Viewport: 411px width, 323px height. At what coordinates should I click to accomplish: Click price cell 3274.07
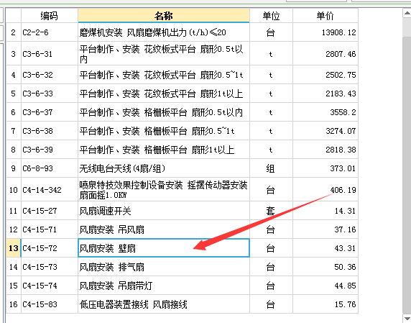pos(325,131)
